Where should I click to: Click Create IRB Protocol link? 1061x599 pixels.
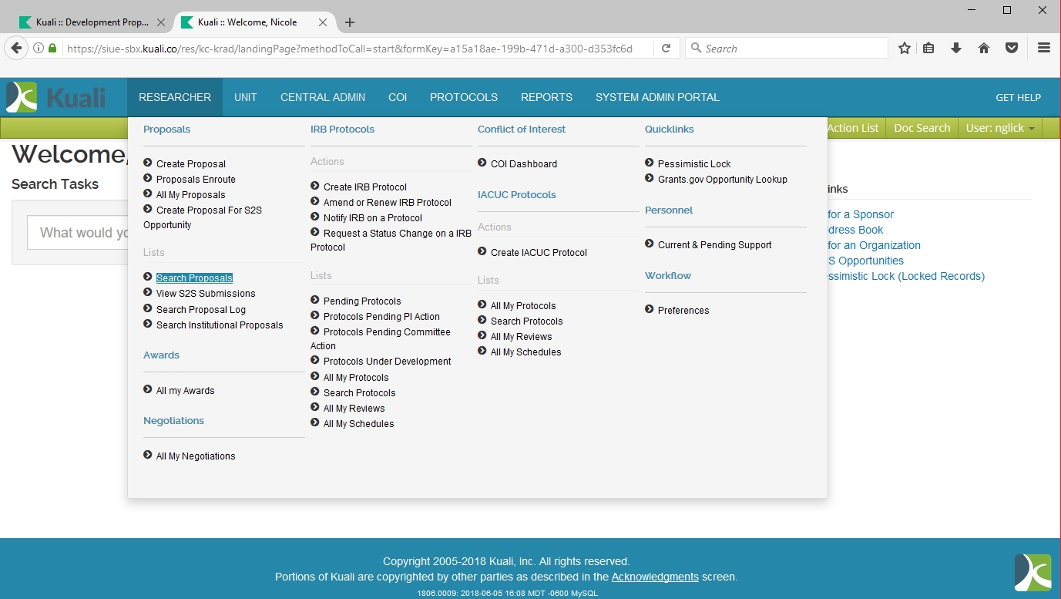pos(364,187)
